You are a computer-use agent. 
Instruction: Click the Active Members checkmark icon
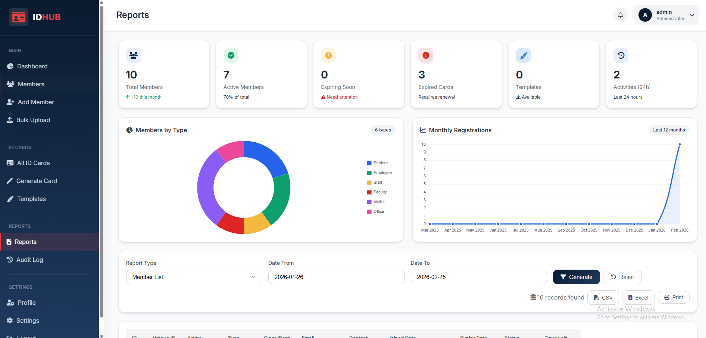pos(231,55)
